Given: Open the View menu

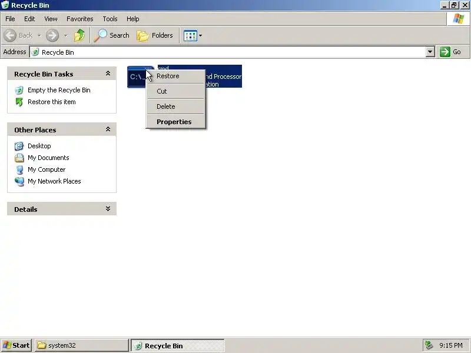Looking at the screenshot, I should click(51, 19).
